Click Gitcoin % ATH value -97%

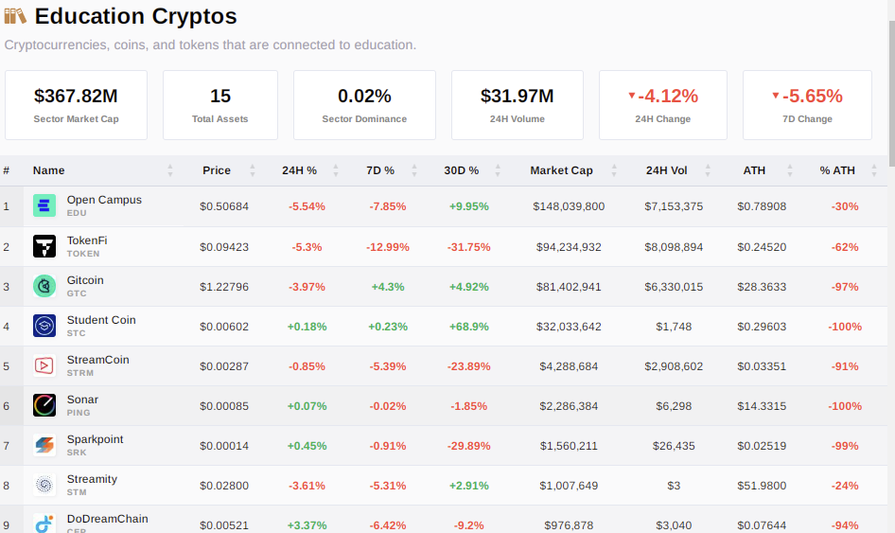845,287
